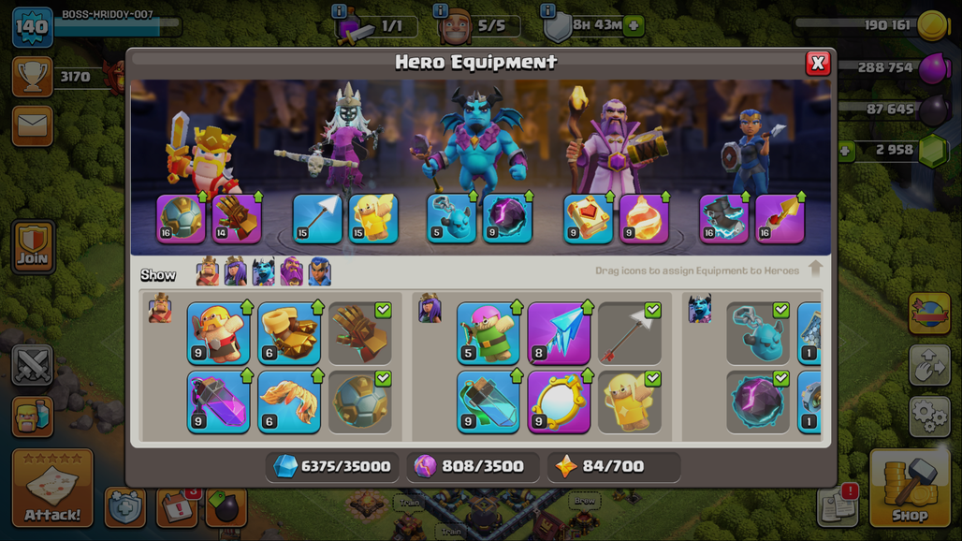This screenshot has height=541, width=962.
Task: Filter equipment by Grand Warden portrait
Action: point(291,271)
